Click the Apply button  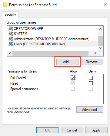(x=96, y=130)
